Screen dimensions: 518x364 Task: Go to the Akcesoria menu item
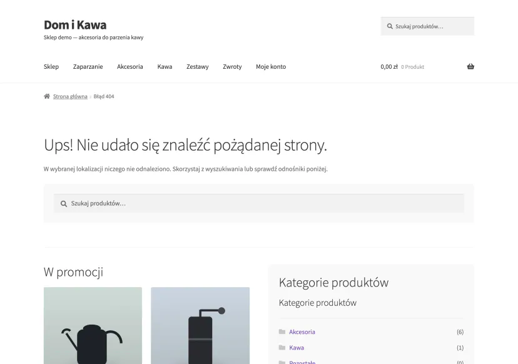(x=130, y=66)
